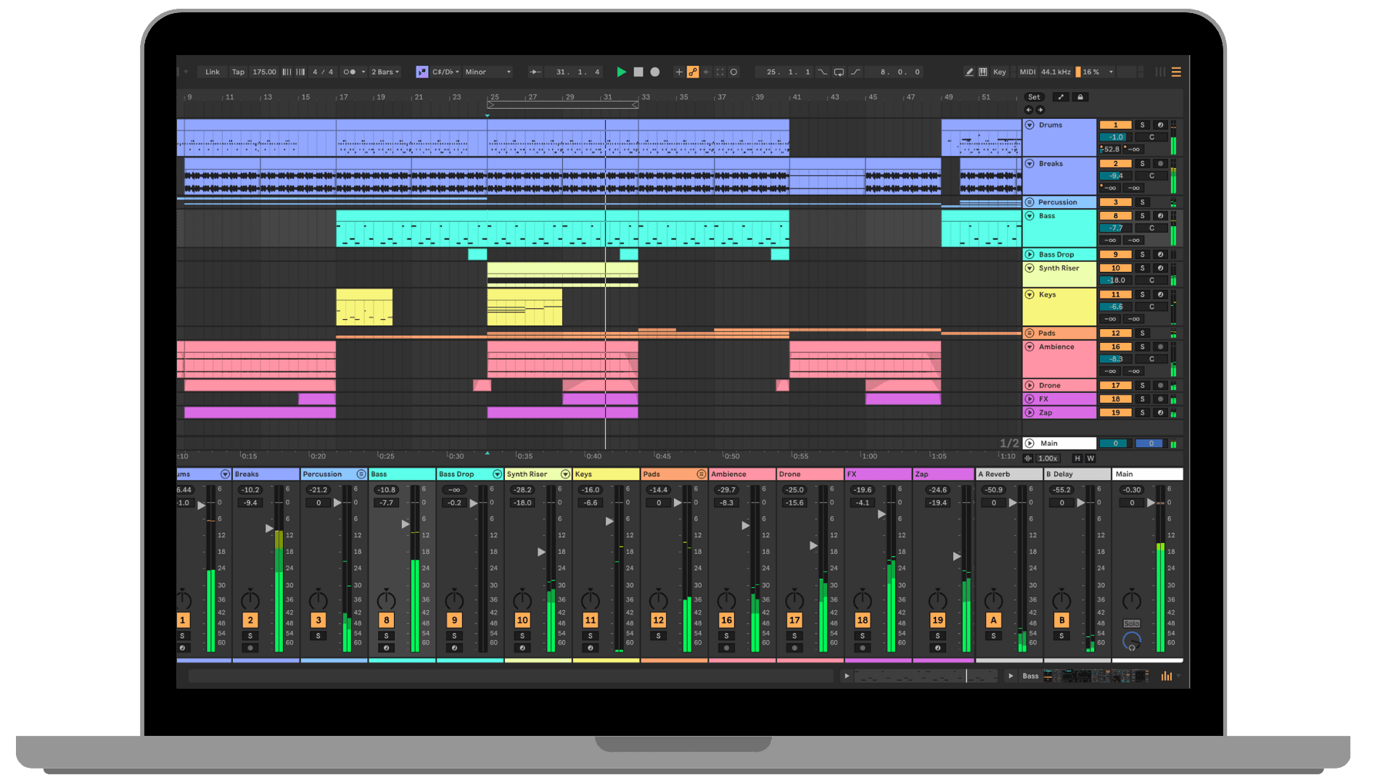Solo the Drums track in arrangement
1393x783 pixels.
click(1142, 125)
